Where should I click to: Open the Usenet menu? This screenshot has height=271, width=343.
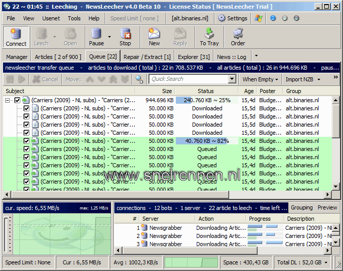click(x=51, y=18)
